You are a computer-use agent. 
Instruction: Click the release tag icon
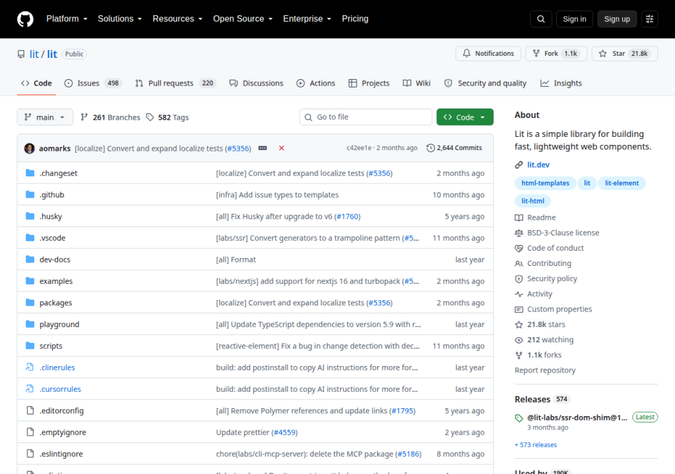pyautogui.click(x=519, y=418)
